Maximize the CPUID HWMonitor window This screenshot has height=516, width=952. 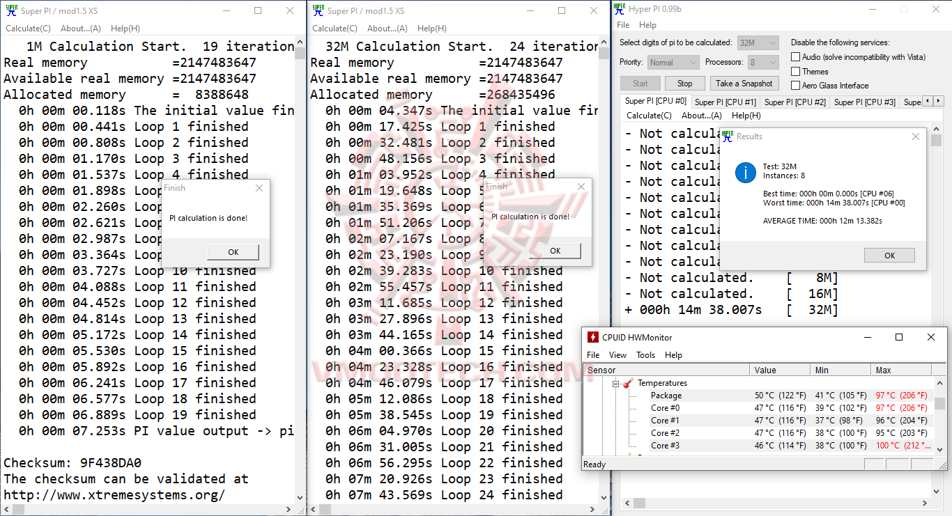pyautogui.click(x=899, y=337)
